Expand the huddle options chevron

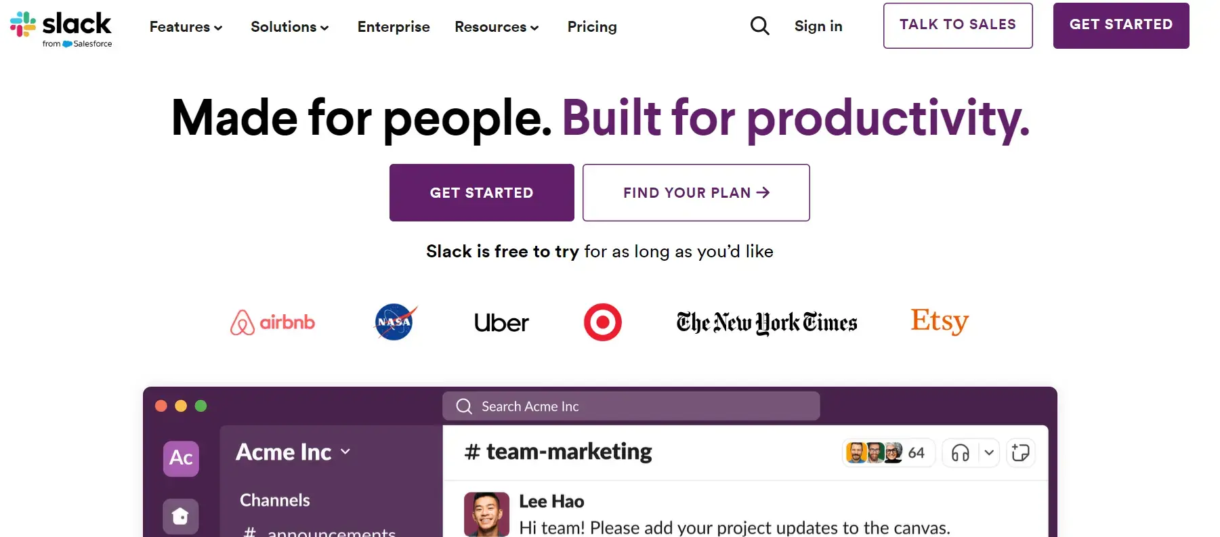[x=988, y=452]
